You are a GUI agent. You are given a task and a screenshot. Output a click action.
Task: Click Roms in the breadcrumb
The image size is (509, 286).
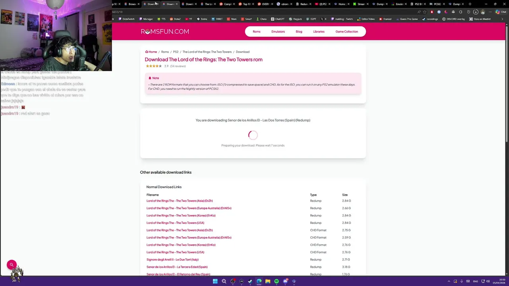165,52
